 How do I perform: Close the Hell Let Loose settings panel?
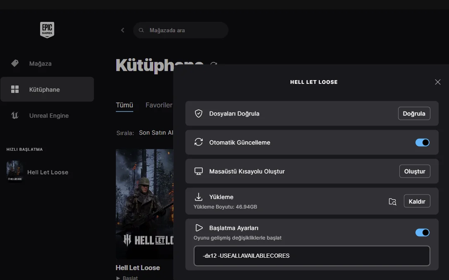[x=437, y=82]
